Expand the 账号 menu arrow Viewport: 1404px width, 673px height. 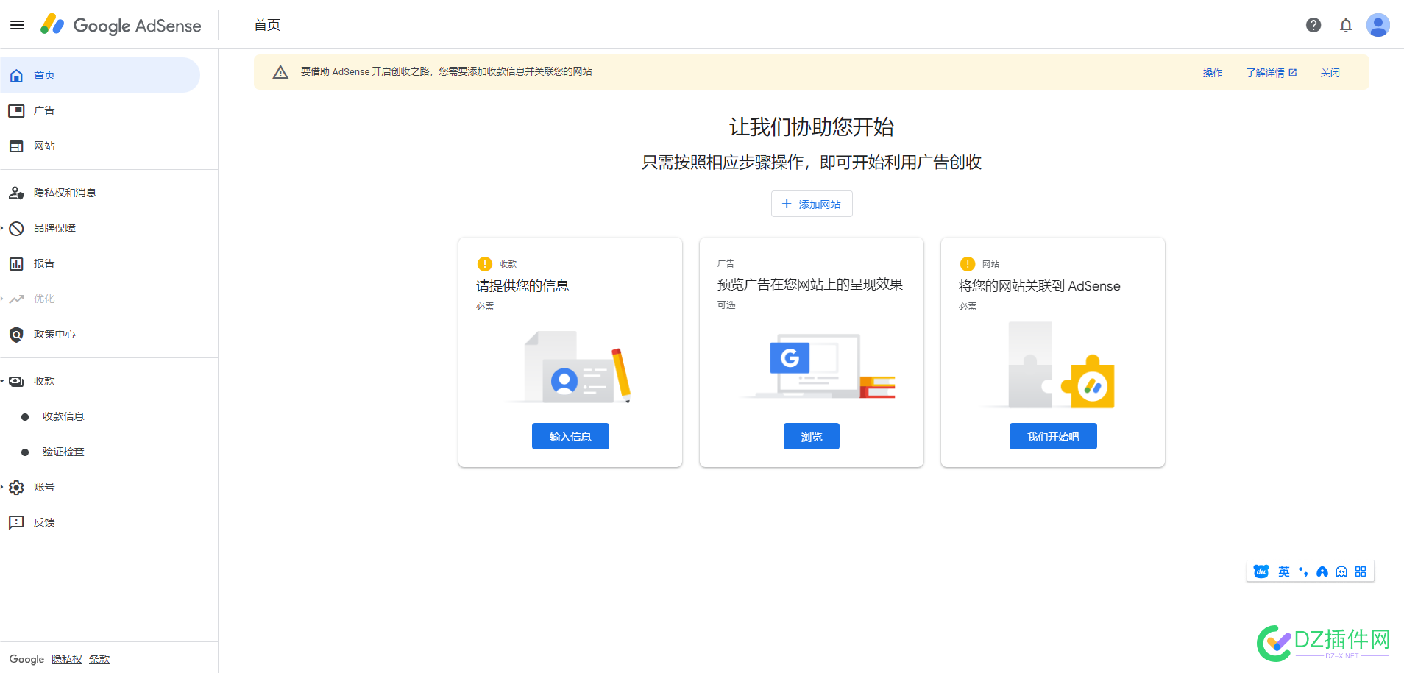[x=2, y=487]
